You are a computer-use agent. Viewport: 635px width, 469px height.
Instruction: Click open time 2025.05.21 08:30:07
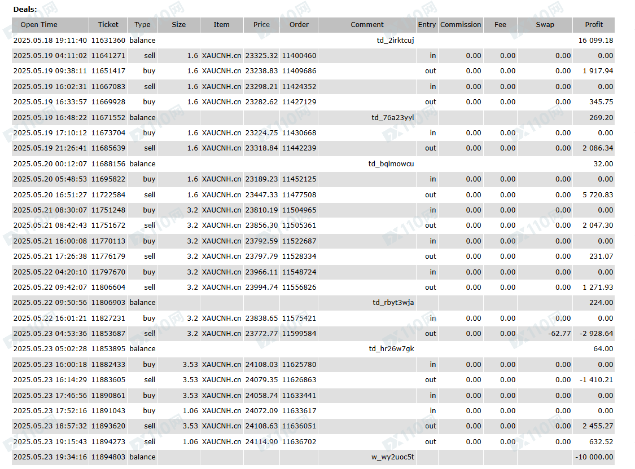[x=50, y=210]
